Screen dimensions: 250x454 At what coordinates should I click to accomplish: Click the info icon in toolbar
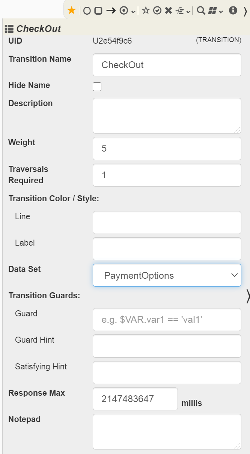233,11
